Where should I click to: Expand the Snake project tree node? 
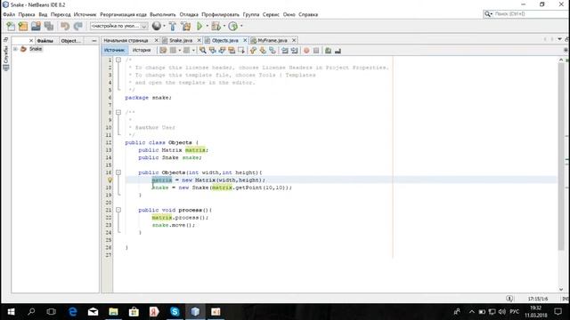[x=16, y=49]
